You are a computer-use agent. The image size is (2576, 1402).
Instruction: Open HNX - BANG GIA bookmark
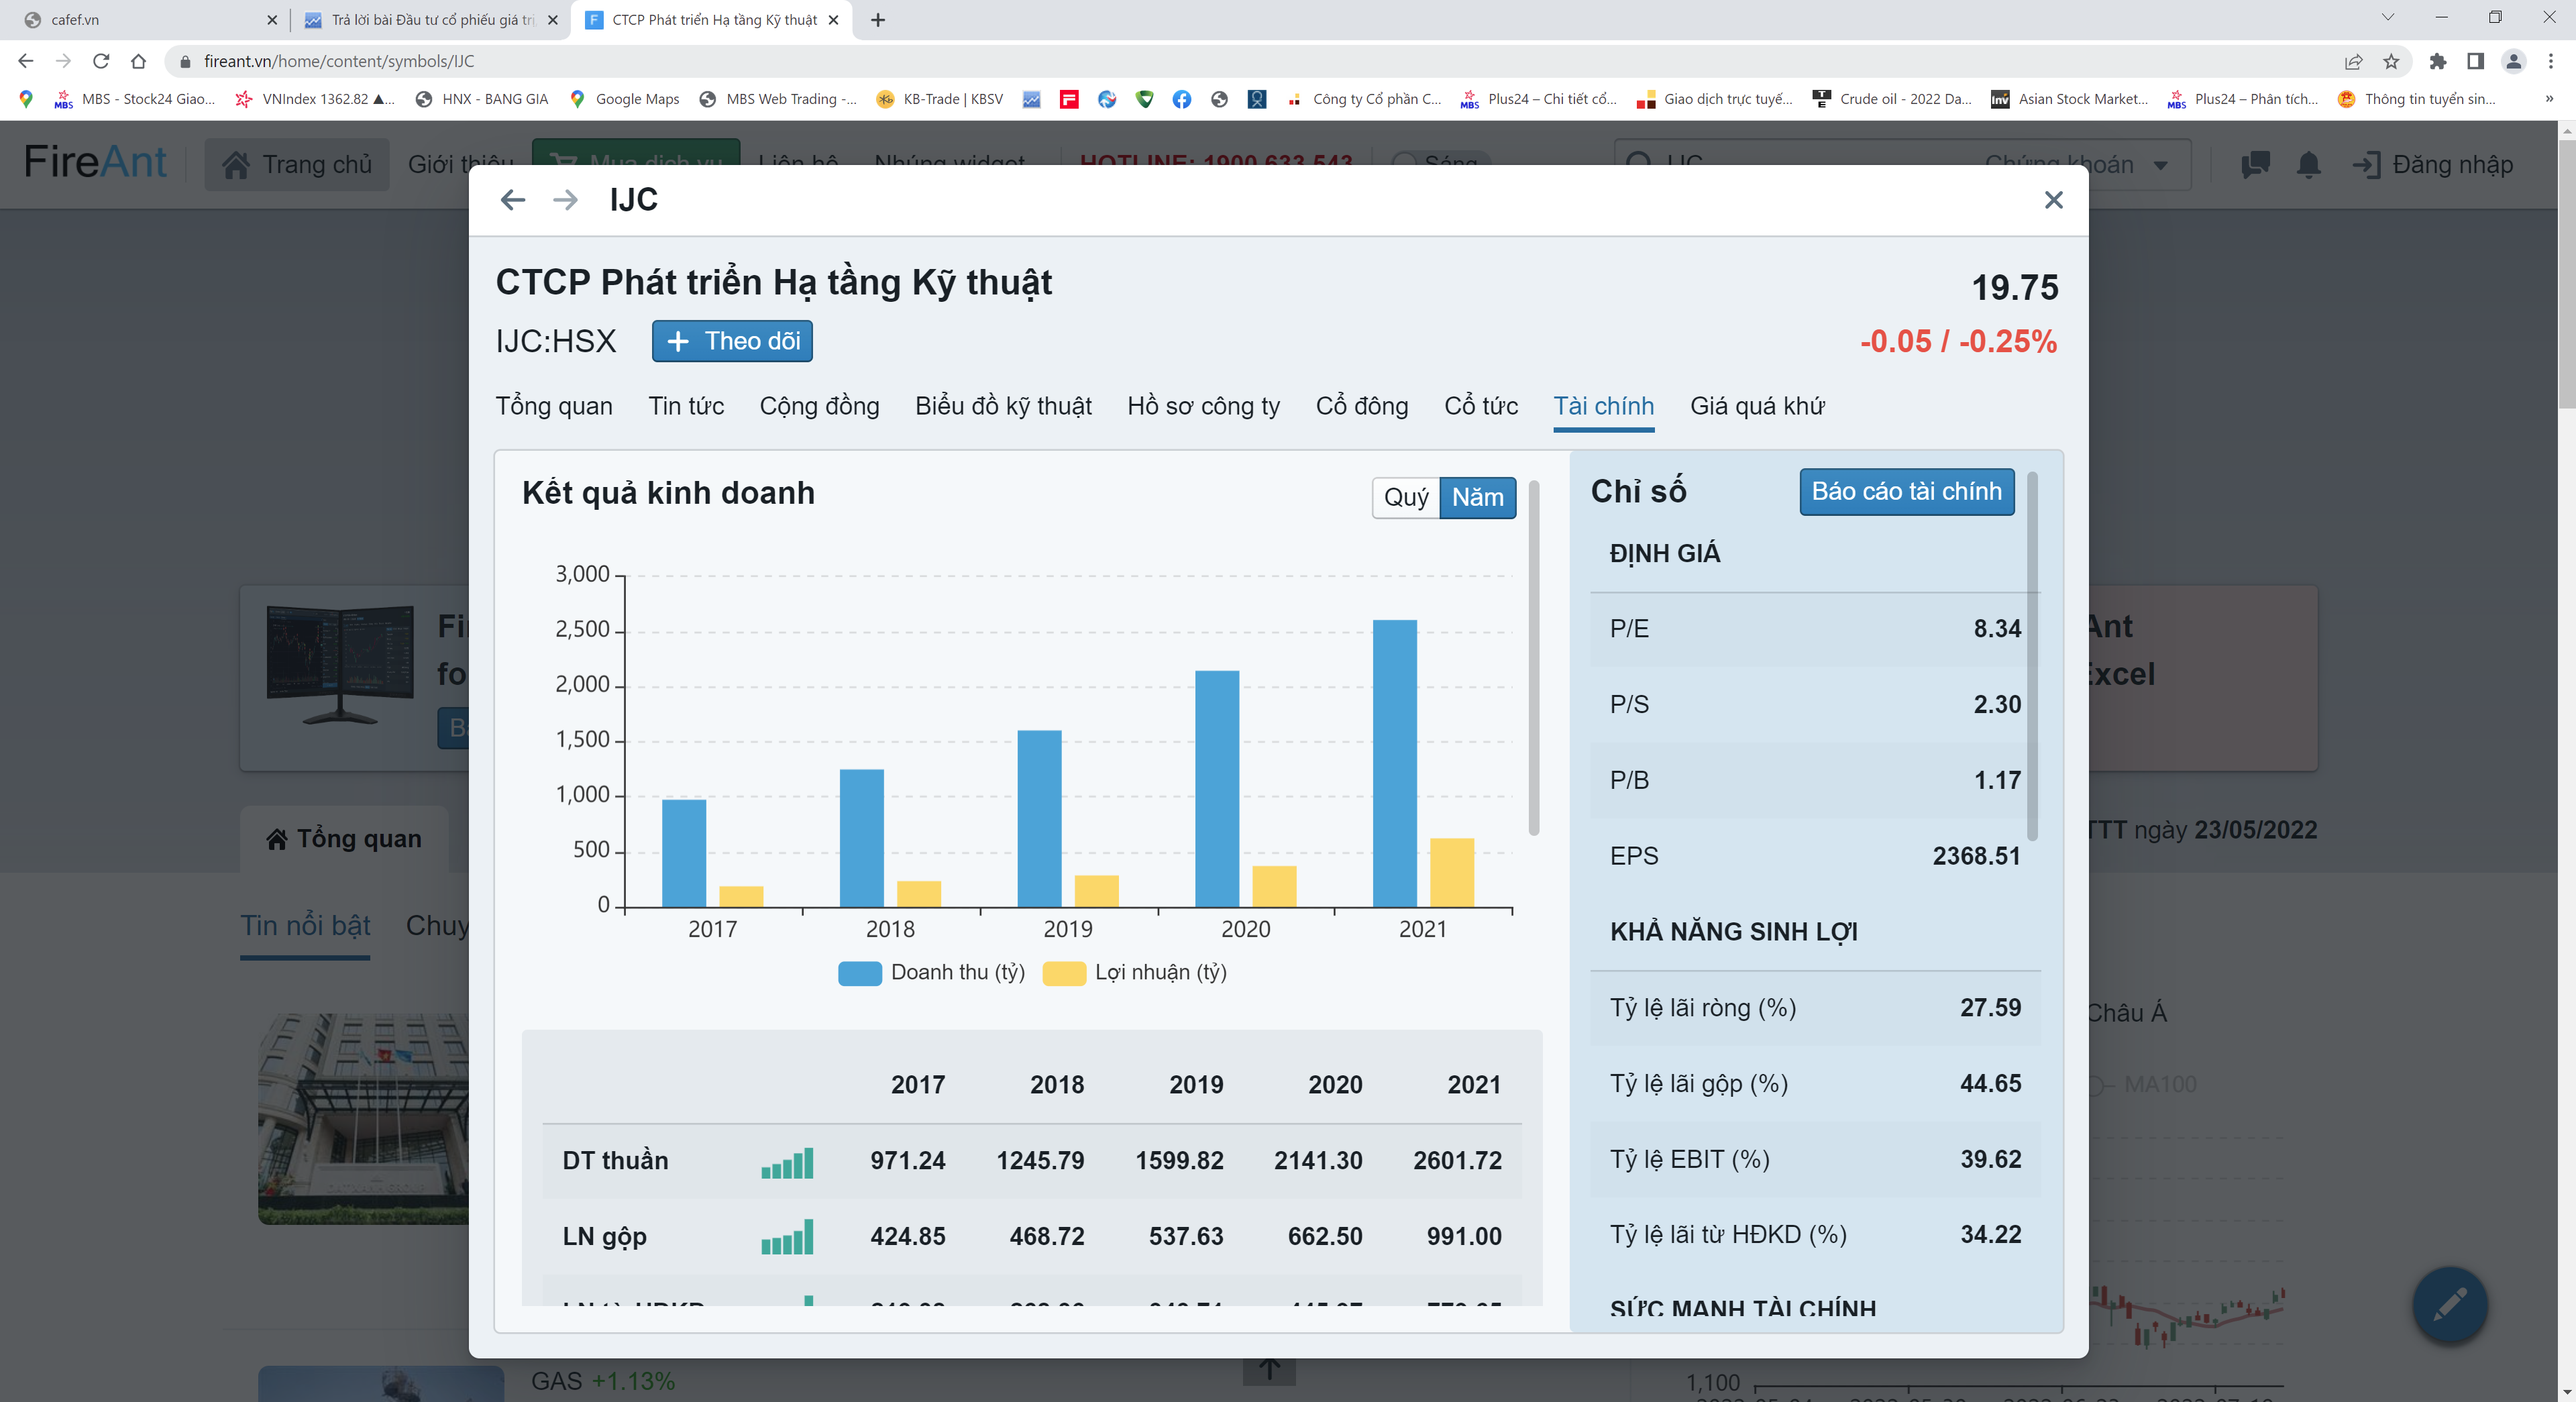pos(482,99)
